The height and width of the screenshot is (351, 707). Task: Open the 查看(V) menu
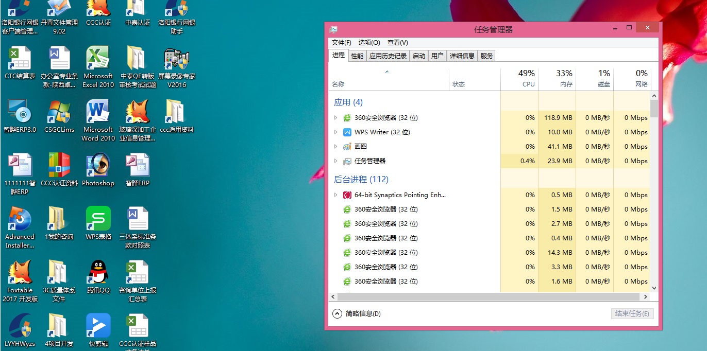tap(398, 43)
